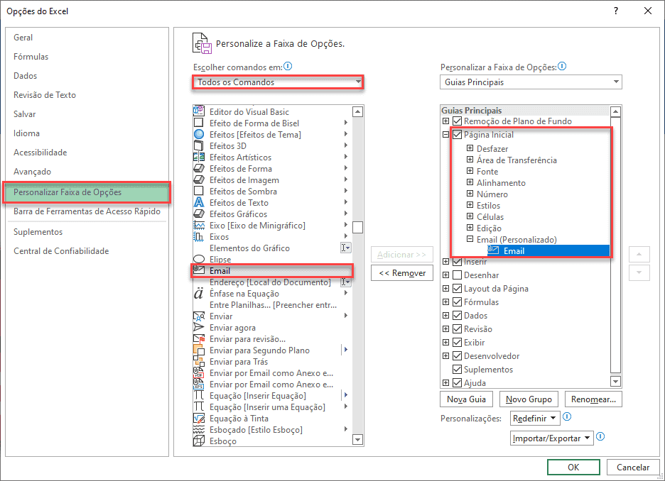
Task: Open the Avançado options category
Action: pyautogui.click(x=33, y=172)
